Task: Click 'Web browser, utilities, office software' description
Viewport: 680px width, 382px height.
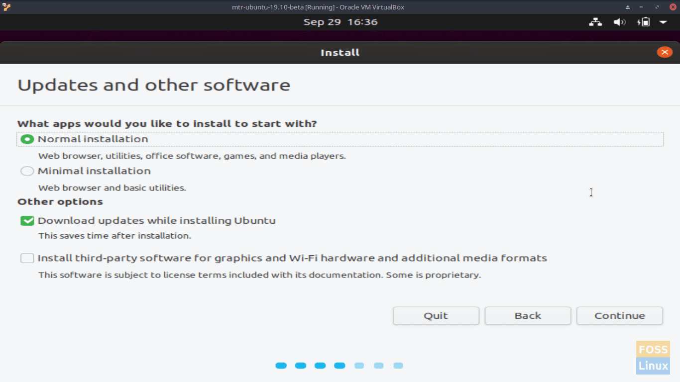Action: 192,156
